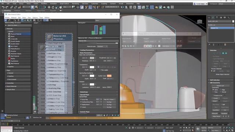Click No Map button for Displacement
The width and height of the screenshot is (235, 132).
coord(109,104)
